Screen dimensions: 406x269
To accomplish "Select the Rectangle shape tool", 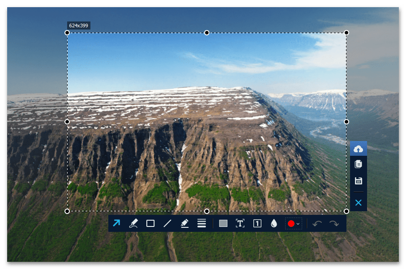I will (150, 223).
